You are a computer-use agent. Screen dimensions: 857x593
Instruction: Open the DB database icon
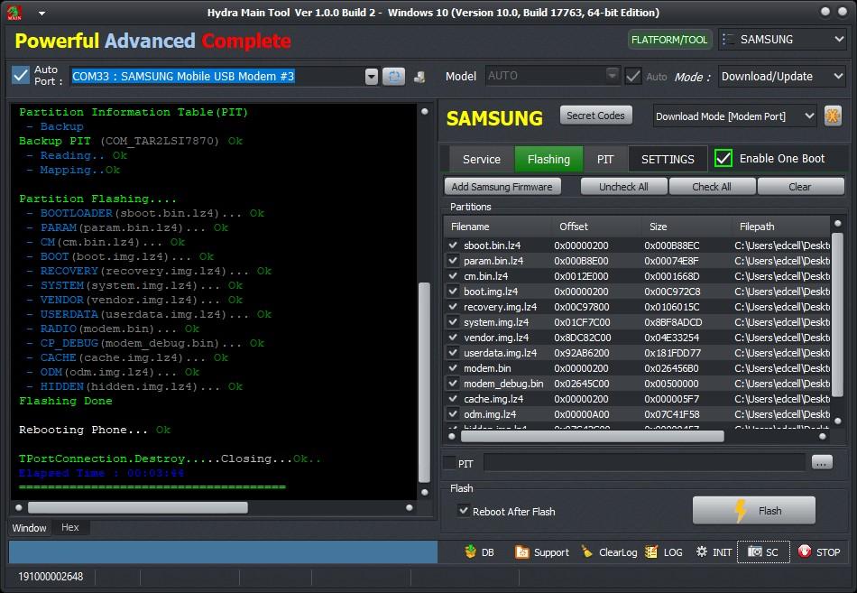[x=471, y=551]
